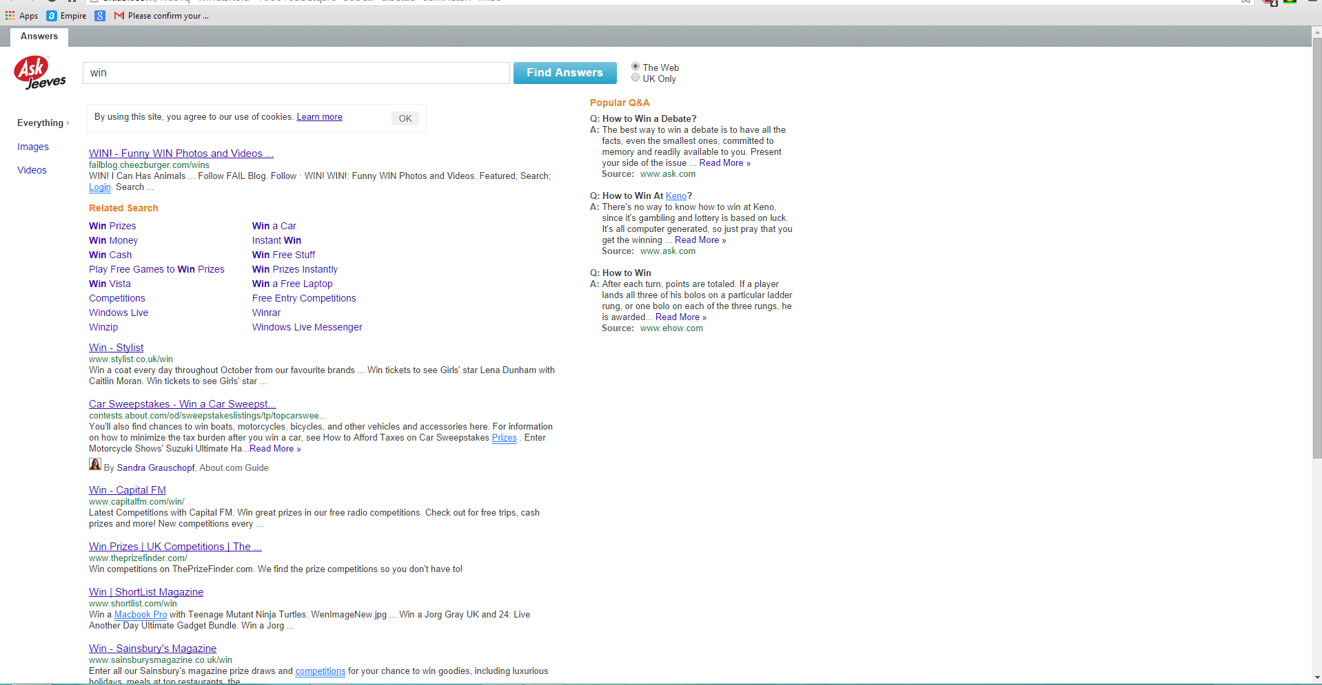Open related search 'Win Prizes'
Screen dimensions: 1322x685
[112, 226]
